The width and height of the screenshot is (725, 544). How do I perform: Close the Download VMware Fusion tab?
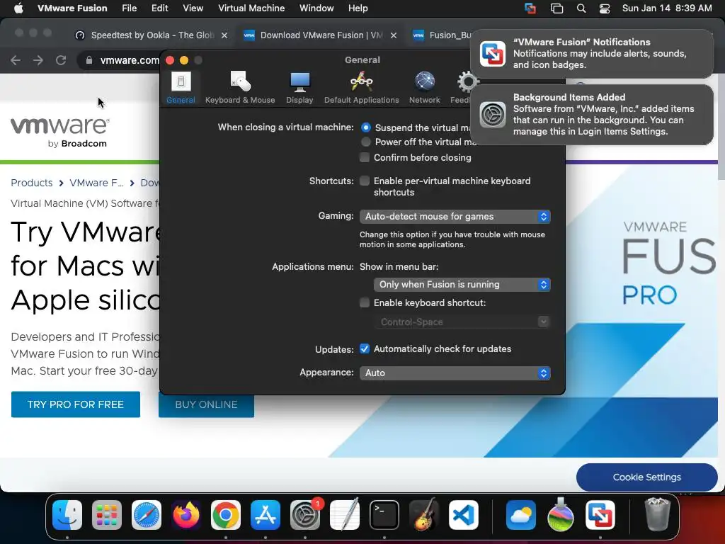point(394,35)
